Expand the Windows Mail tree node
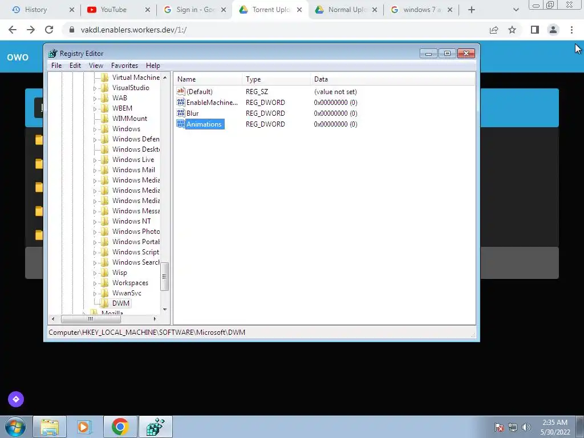Viewport: 584px width, 438px height. point(95,170)
